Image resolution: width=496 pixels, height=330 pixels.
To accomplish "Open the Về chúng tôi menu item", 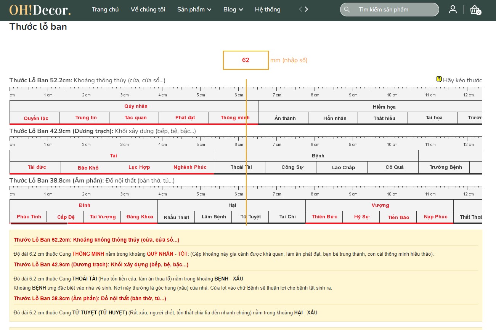I will click(148, 10).
